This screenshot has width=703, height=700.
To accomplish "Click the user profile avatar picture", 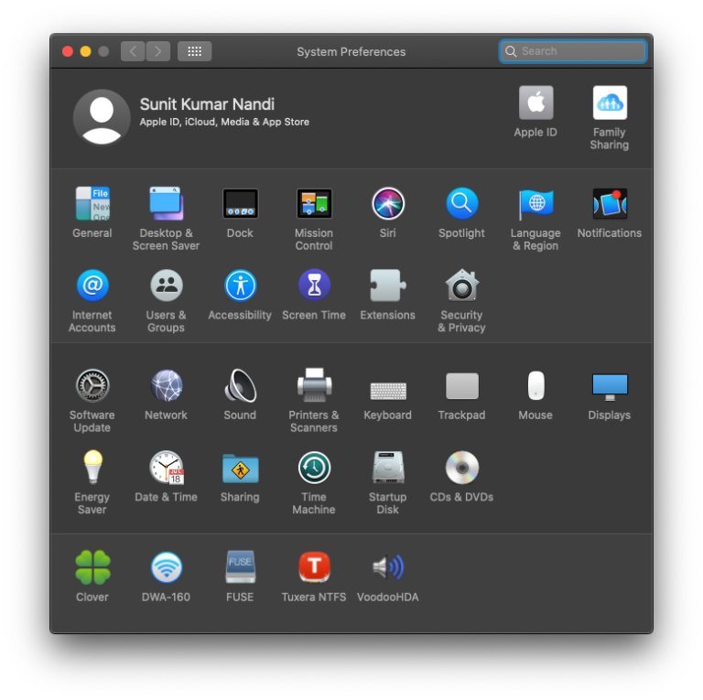I will 102,117.
